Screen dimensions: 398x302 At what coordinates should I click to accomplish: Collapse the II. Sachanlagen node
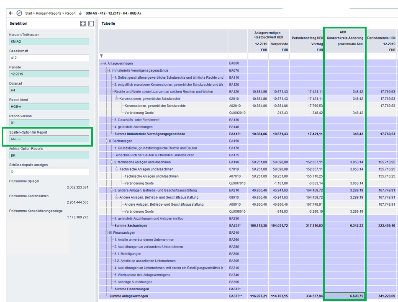(x=106, y=141)
